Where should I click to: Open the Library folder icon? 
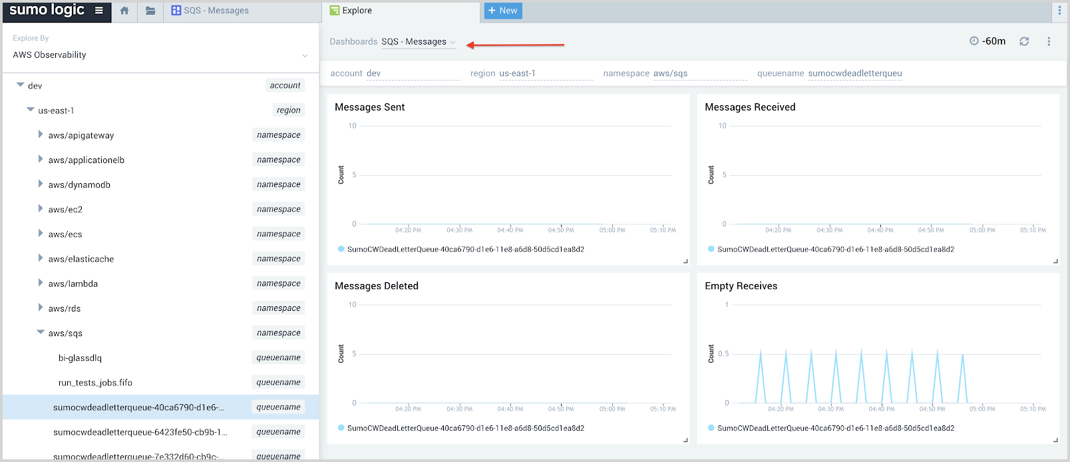[150, 11]
